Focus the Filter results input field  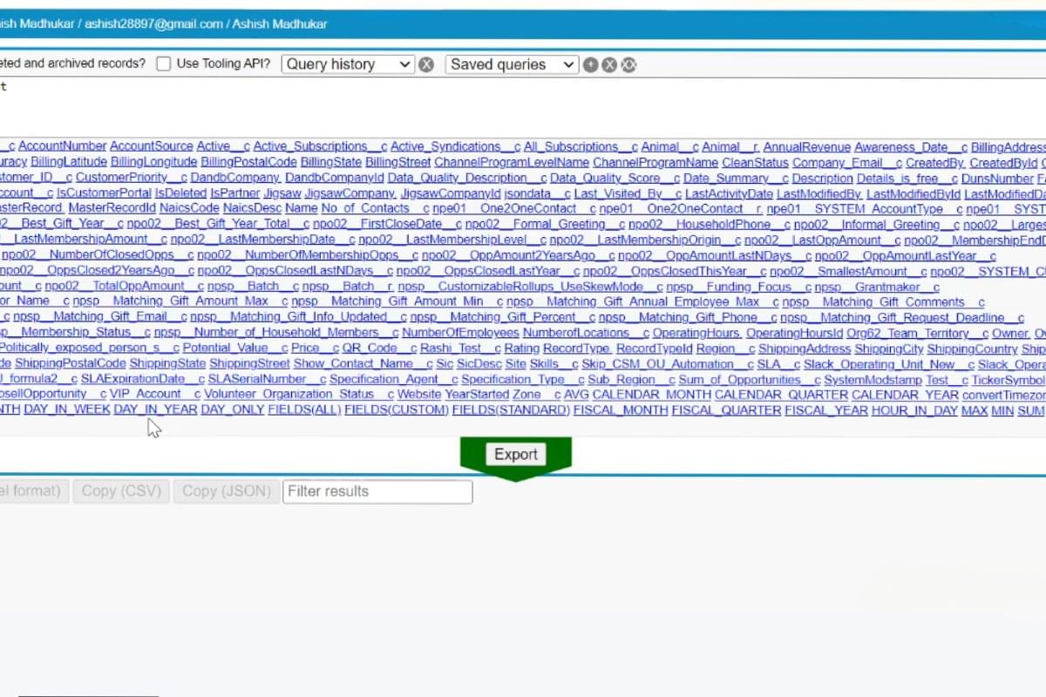[x=377, y=491]
